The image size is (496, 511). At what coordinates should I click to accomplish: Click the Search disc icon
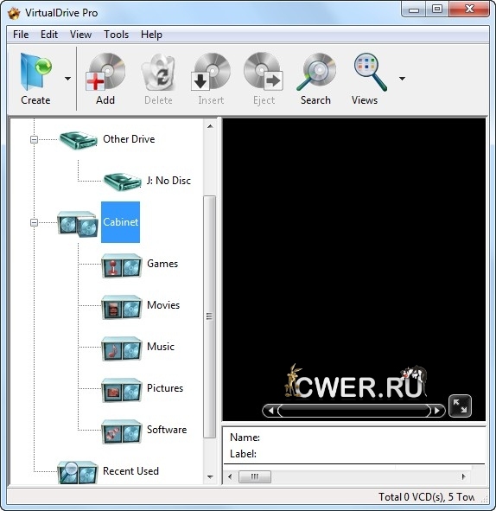point(316,72)
